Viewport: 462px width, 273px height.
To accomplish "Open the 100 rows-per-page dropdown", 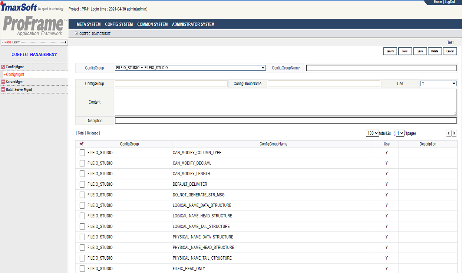I will pyautogui.click(x=372, y=133).
